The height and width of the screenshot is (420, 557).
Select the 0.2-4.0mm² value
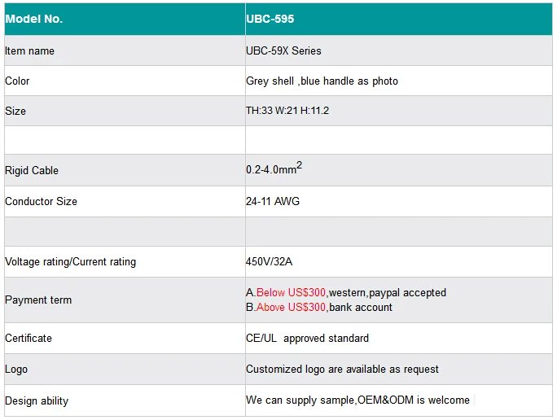point(274,168)
